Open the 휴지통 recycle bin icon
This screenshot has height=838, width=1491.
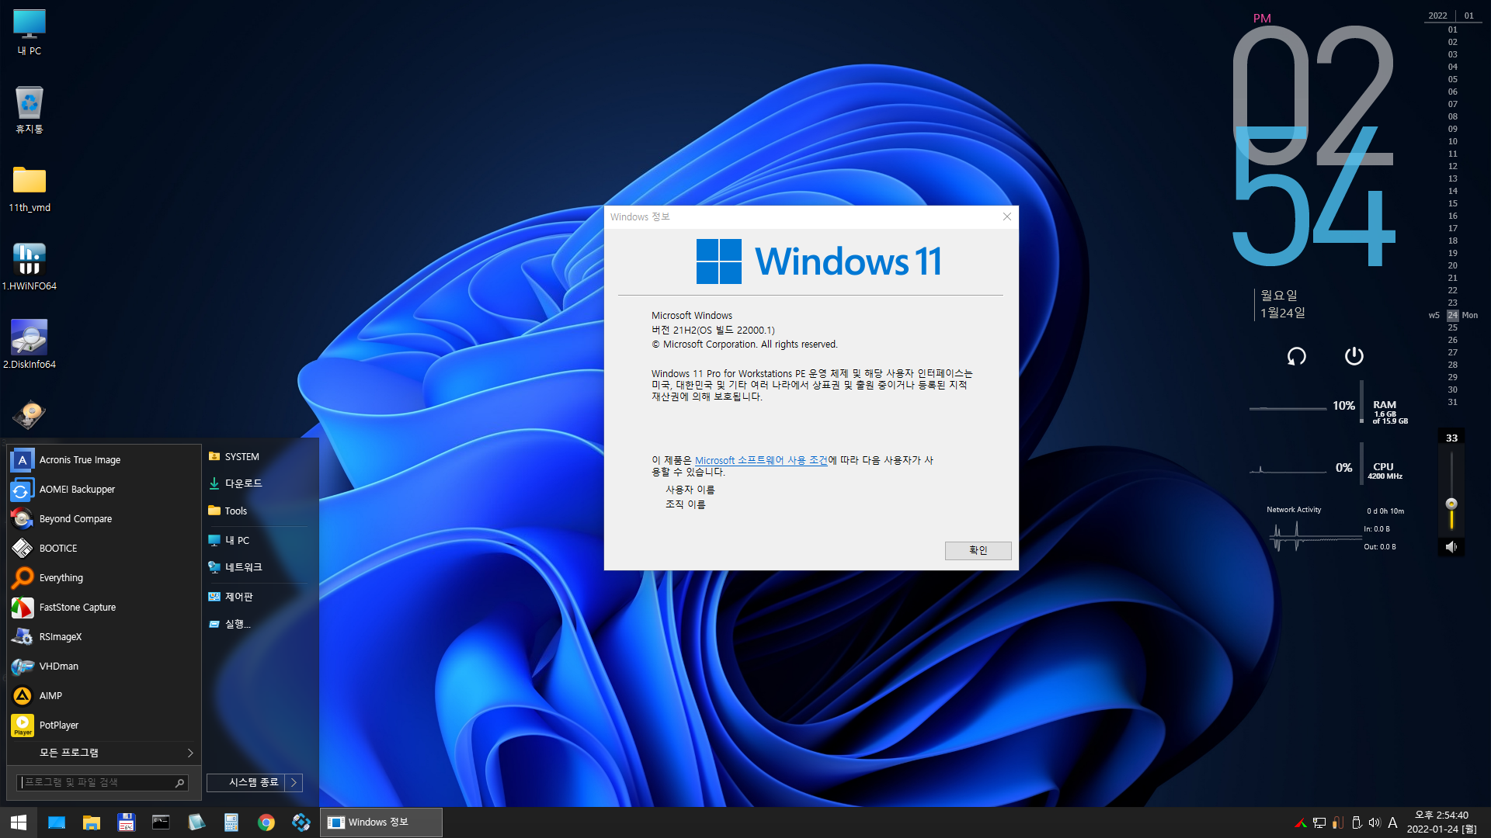[30, 110]
